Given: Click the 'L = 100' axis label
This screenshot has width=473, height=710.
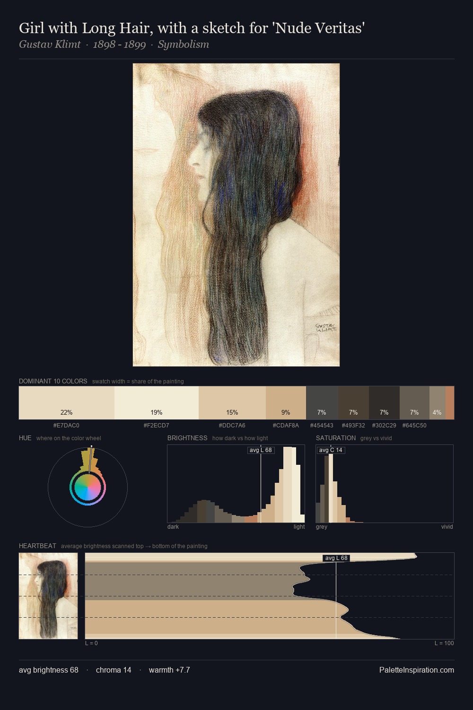Looking at the screenshot, I should click(x=444, y=643).
